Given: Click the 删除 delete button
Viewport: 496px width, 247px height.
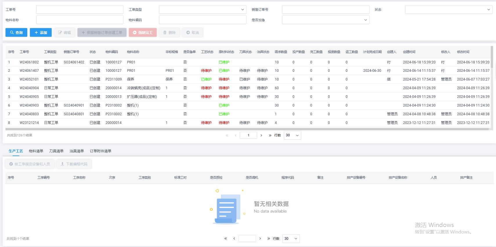Looking at the screenshot, I should click(x=169, y=32).
